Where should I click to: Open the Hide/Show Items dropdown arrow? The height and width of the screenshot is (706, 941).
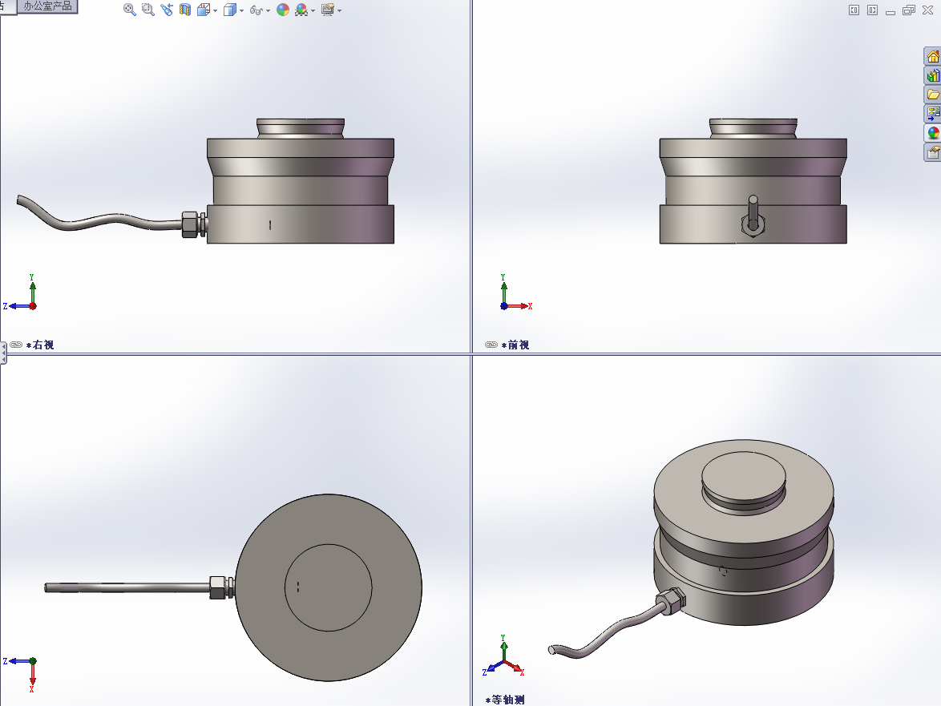tap(269, 10)
